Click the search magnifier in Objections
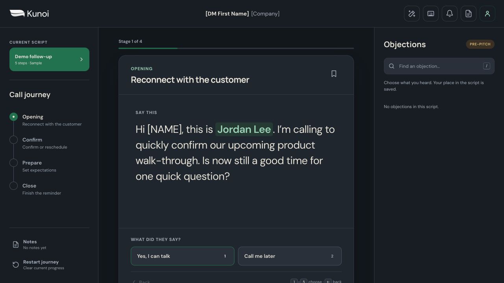504x283 pixels. (x=392, y=66)
